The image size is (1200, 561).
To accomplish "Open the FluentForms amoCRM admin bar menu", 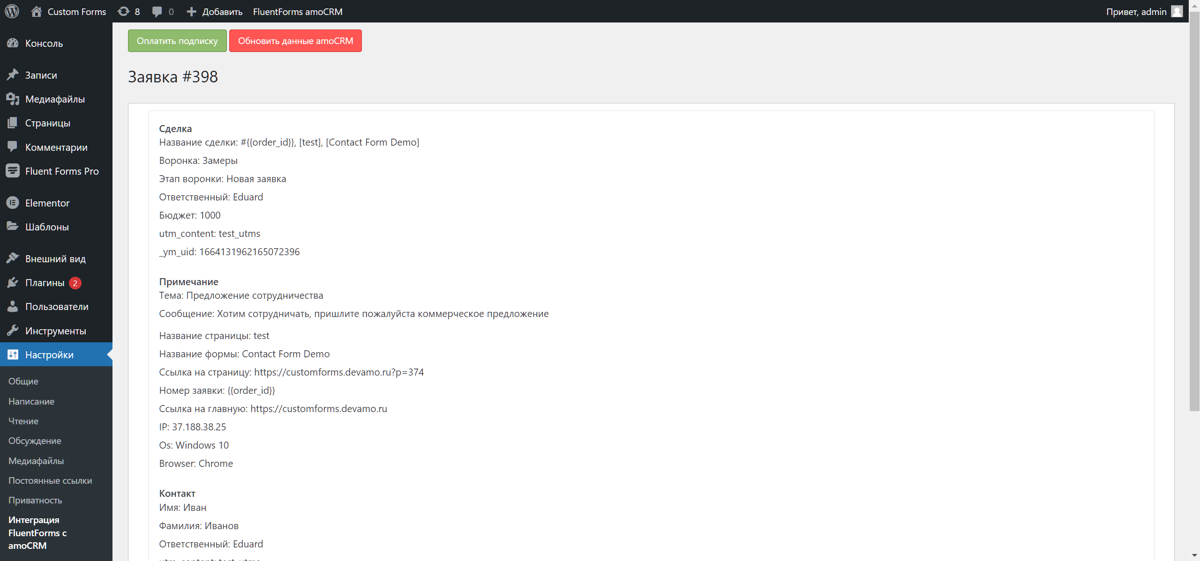I will (x=297, y=11).
